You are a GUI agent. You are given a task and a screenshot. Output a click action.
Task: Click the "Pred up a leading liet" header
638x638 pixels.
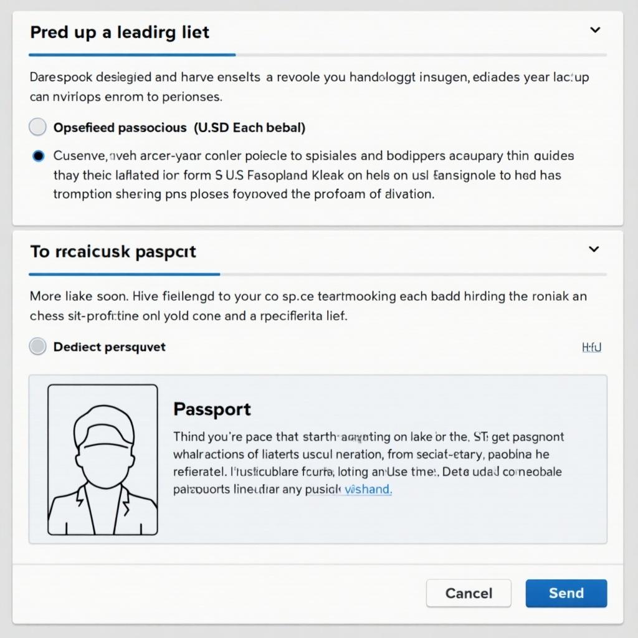(120, 32)
